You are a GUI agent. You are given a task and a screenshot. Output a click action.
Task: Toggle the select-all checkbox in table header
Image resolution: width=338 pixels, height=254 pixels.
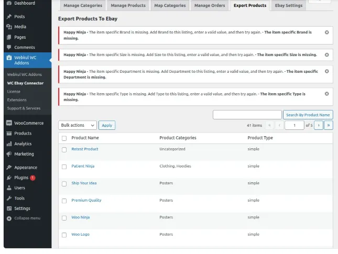click(x=64, y=138)
